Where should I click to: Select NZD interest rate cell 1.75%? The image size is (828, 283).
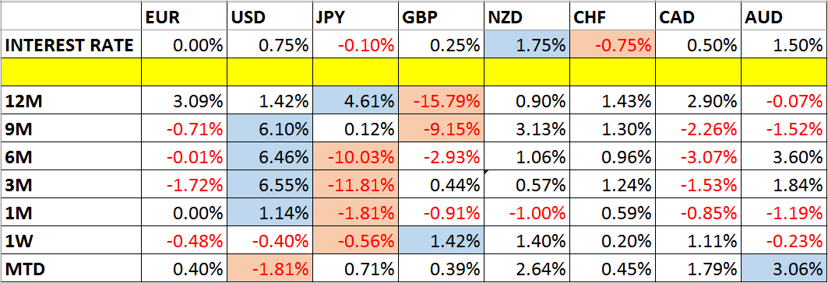click(x=527, y=45)
